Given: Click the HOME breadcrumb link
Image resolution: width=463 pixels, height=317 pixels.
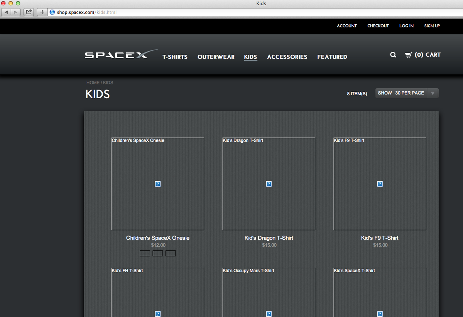Looking at the screenshot, I should point(93,83).
